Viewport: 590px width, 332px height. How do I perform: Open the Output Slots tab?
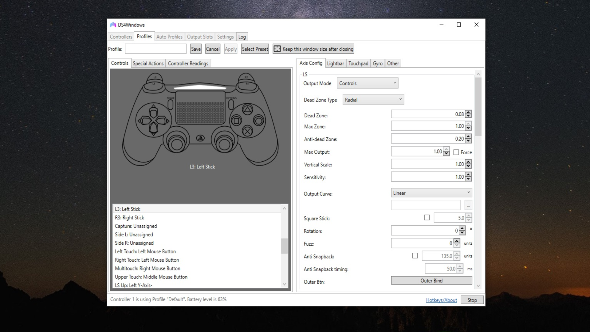click(x=200, y=37)
